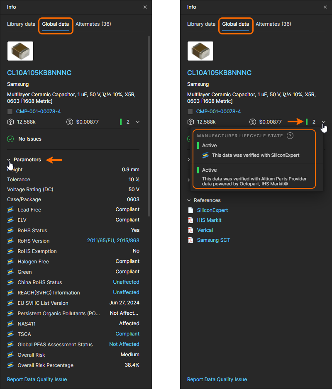Click the SiliconExpert logo in the lifecycle popup
Screen dimensions: 332x389
tap(205, 155)
